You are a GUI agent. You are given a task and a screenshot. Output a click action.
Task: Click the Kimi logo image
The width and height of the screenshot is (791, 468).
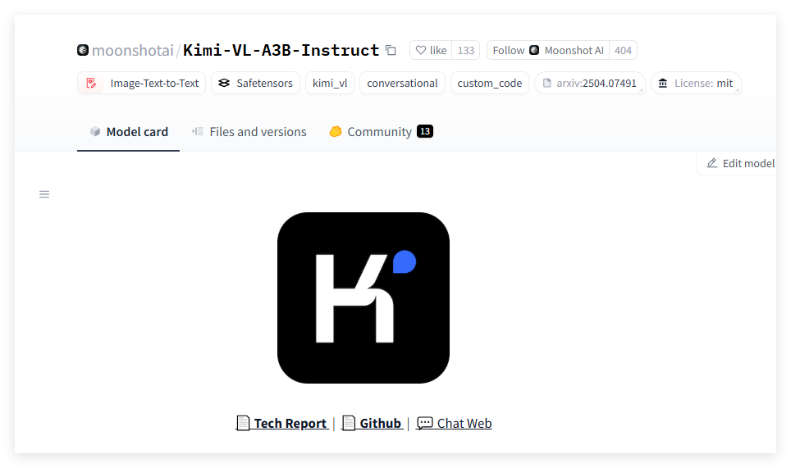pyautogui.click(x=363, y=298)
